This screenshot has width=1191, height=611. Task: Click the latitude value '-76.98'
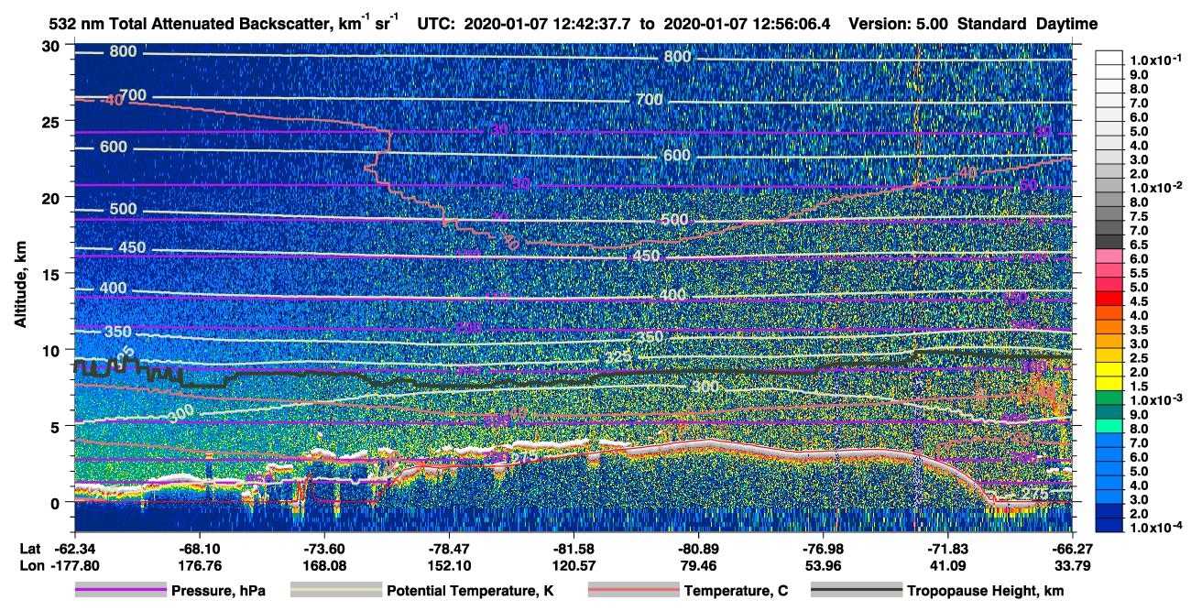[823, 550]
